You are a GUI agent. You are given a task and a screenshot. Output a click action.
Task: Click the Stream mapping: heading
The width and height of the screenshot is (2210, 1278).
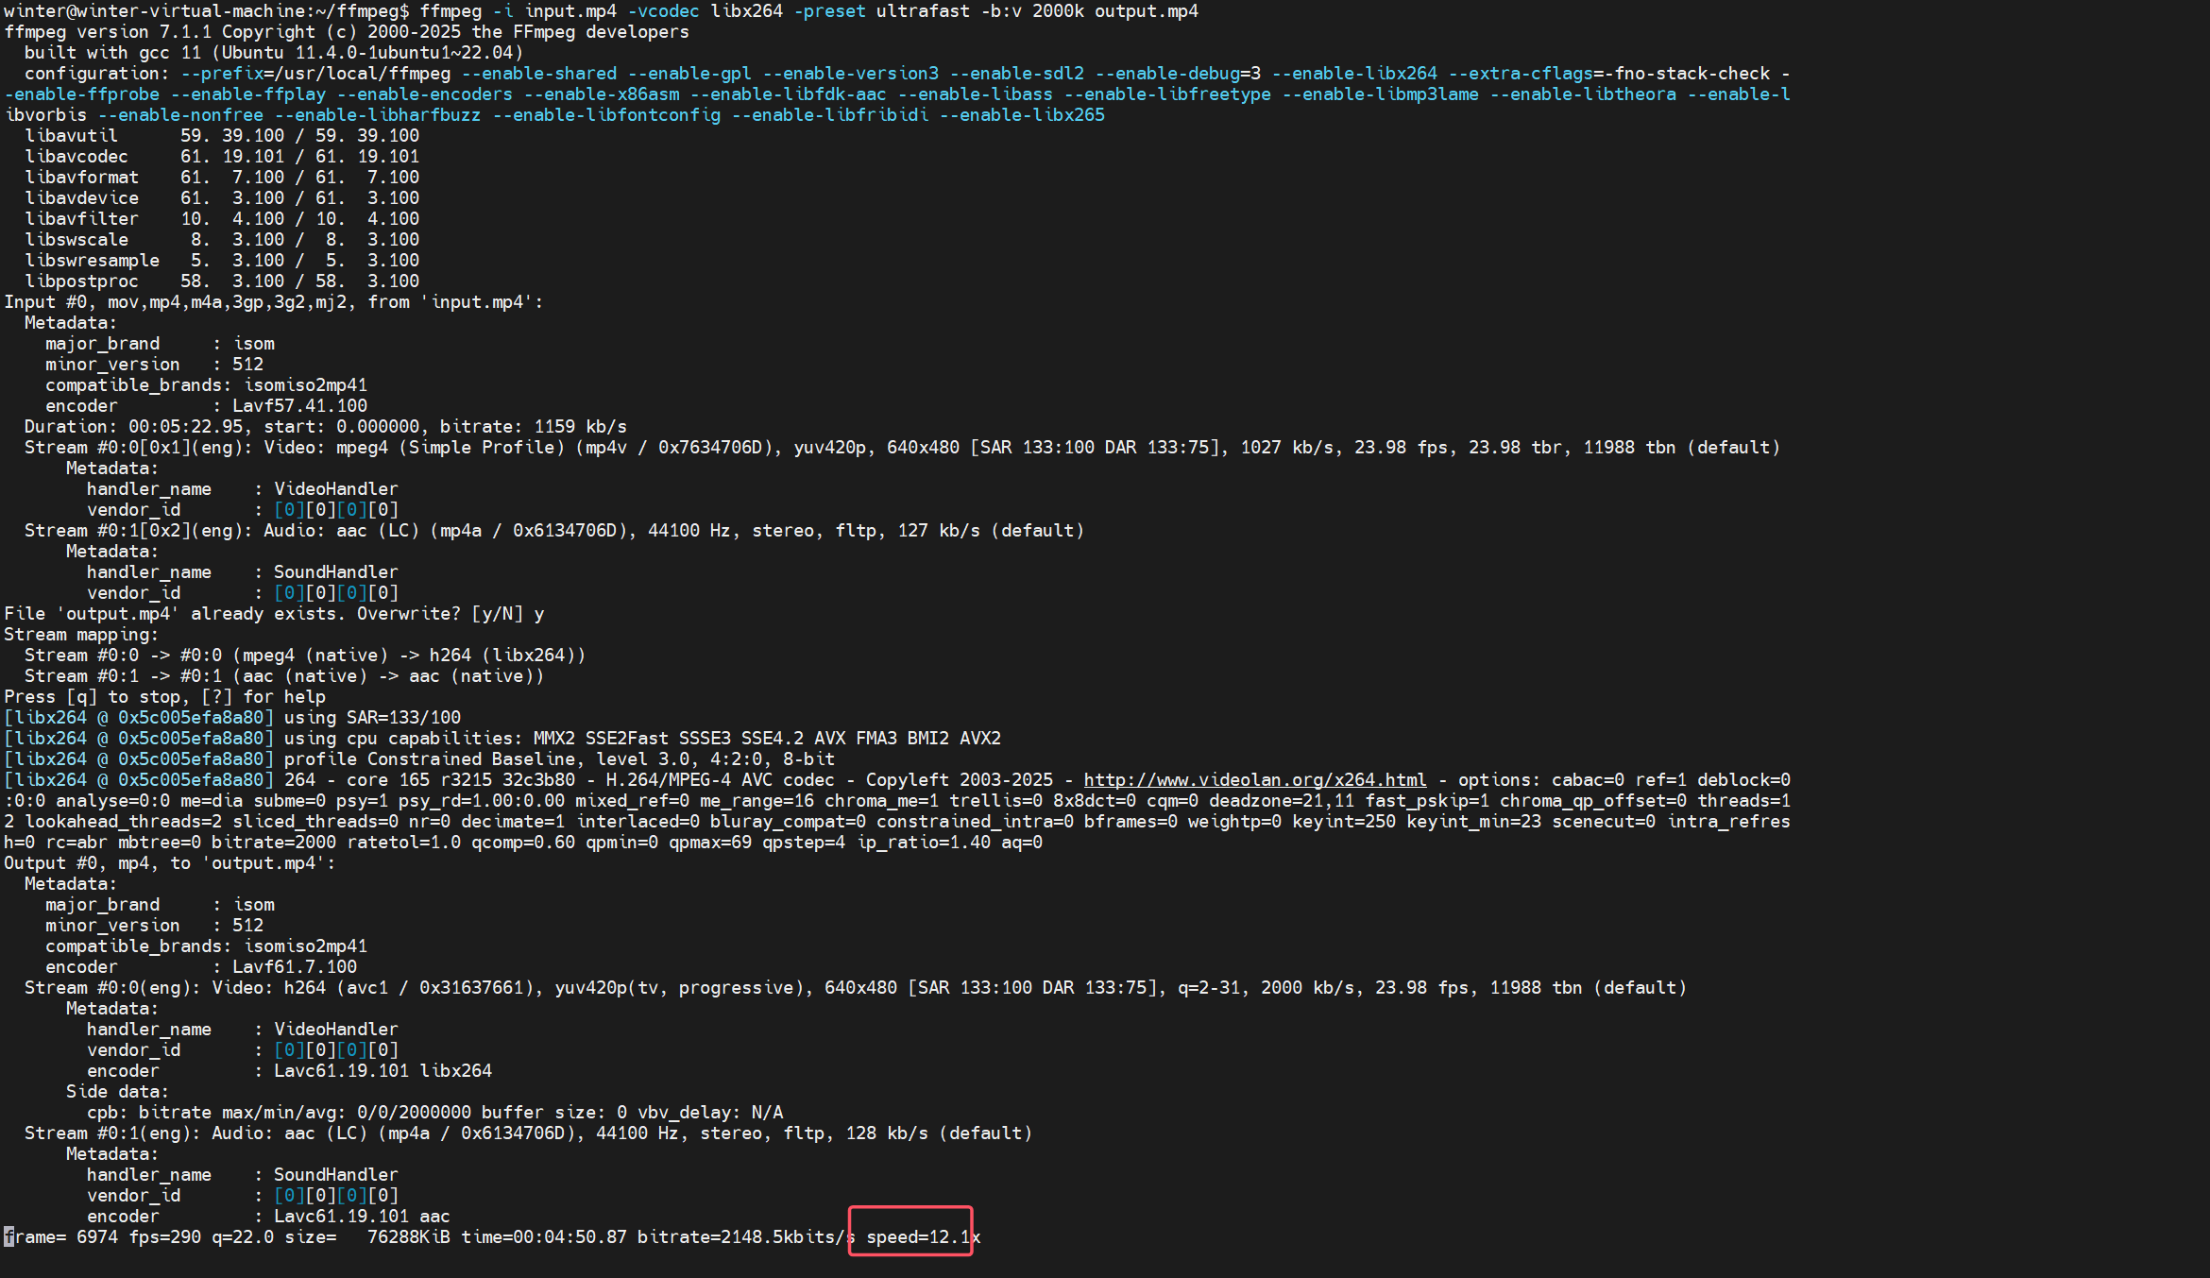click(81, 635)
